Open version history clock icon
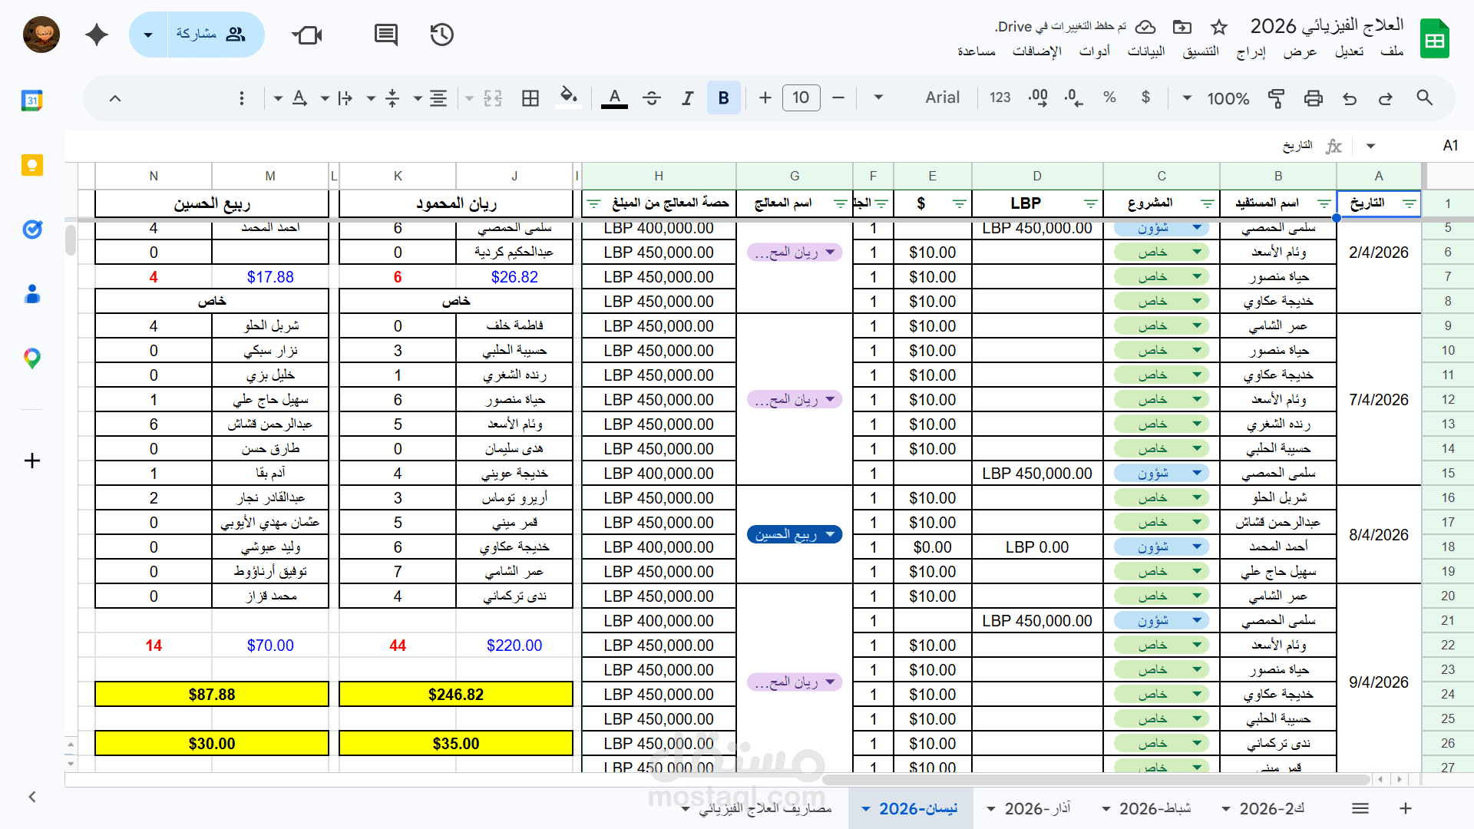 442,35
